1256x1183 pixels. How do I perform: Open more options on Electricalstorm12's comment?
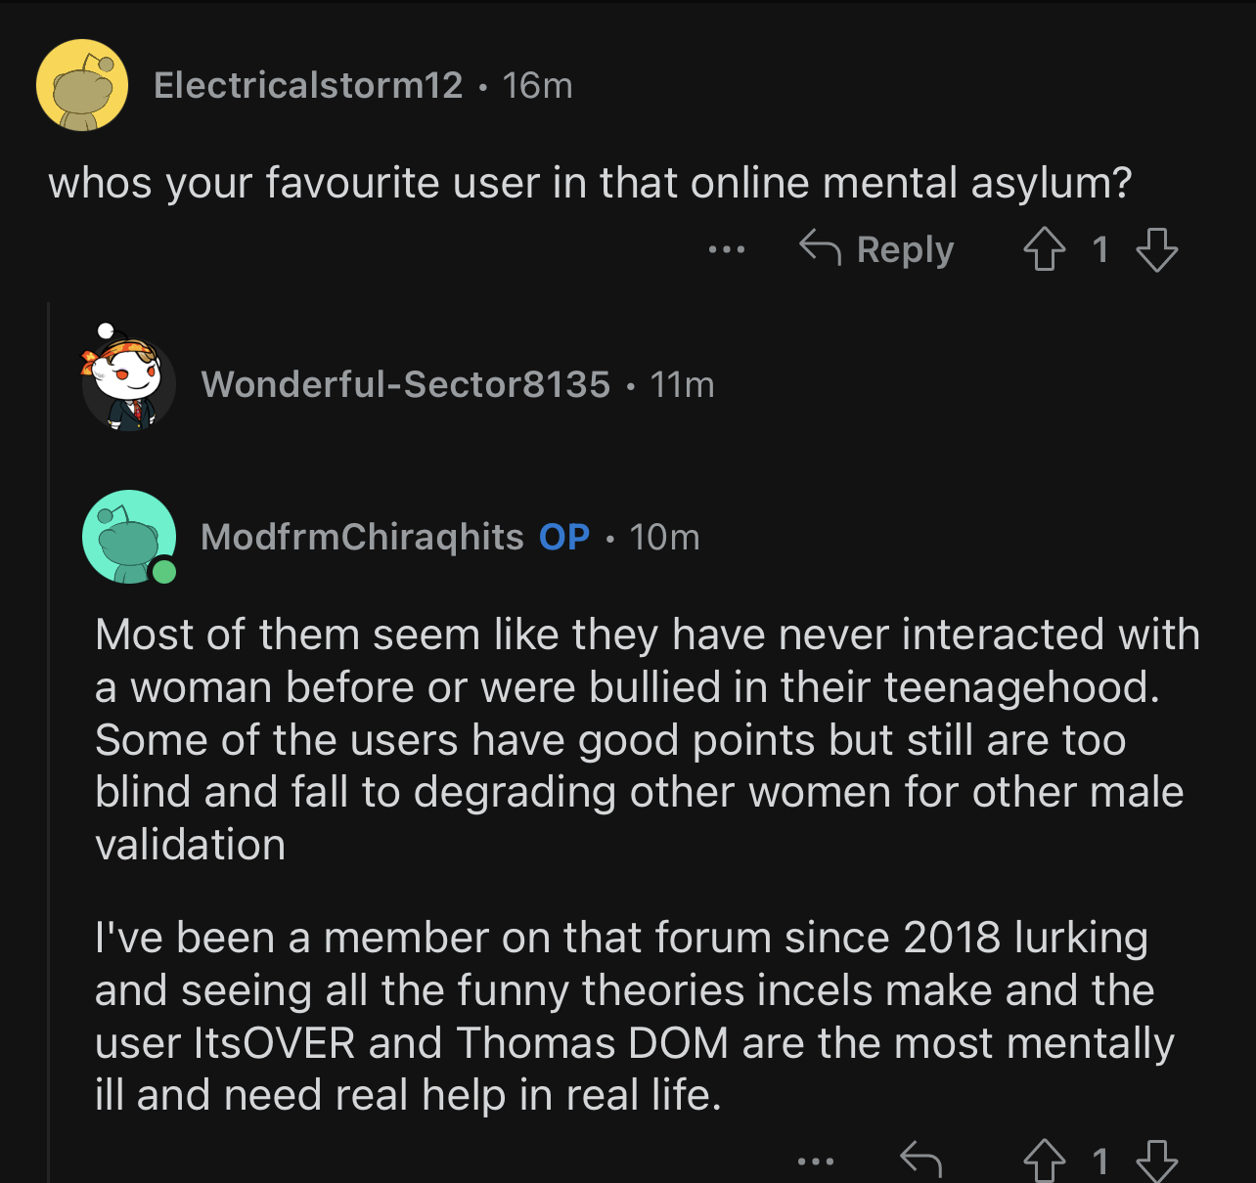click(727, 250)
